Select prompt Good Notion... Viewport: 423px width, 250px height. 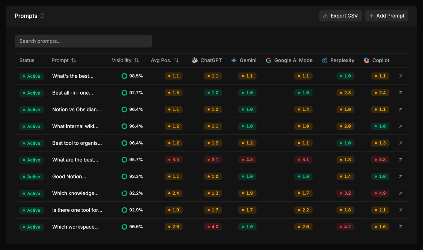(69, 177)
